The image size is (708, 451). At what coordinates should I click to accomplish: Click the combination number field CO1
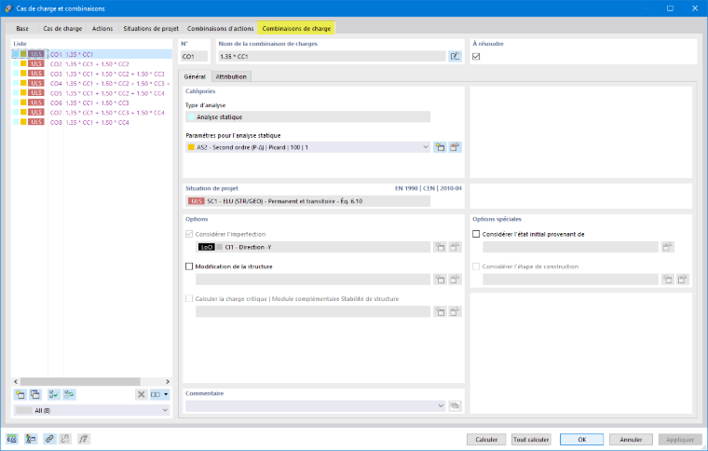tap(195, 57)
